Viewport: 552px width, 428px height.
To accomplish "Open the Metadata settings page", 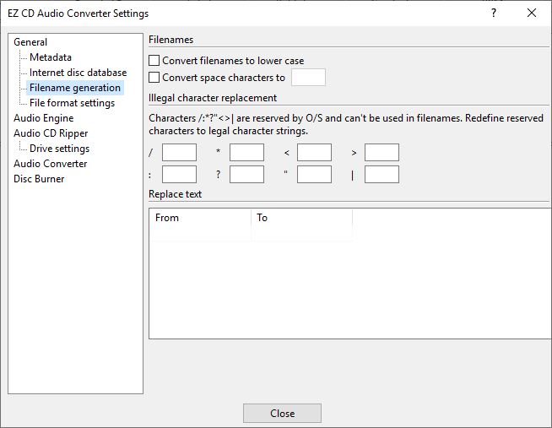I will pos(51,57).
